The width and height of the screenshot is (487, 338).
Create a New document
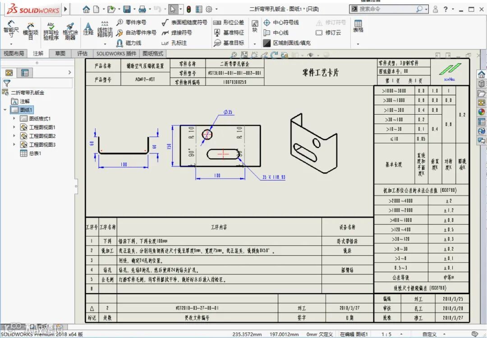(96, 9)
